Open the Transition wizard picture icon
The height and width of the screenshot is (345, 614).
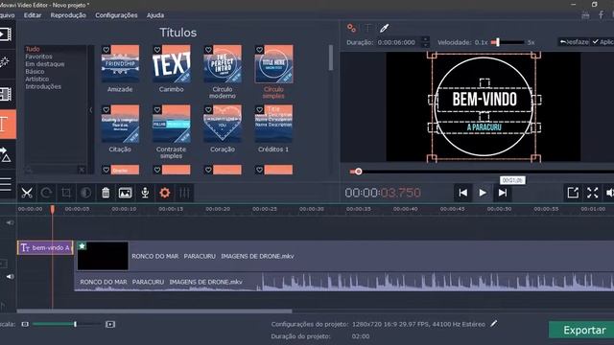click(x=126, y=193)
